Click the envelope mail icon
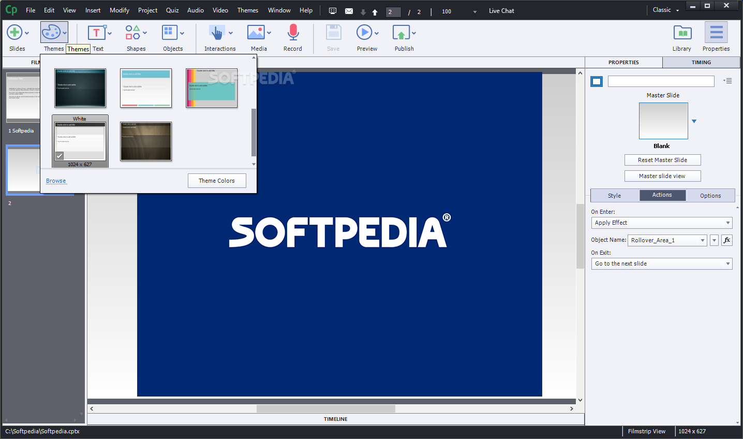The image size is (743, 439). click(349, 11)
